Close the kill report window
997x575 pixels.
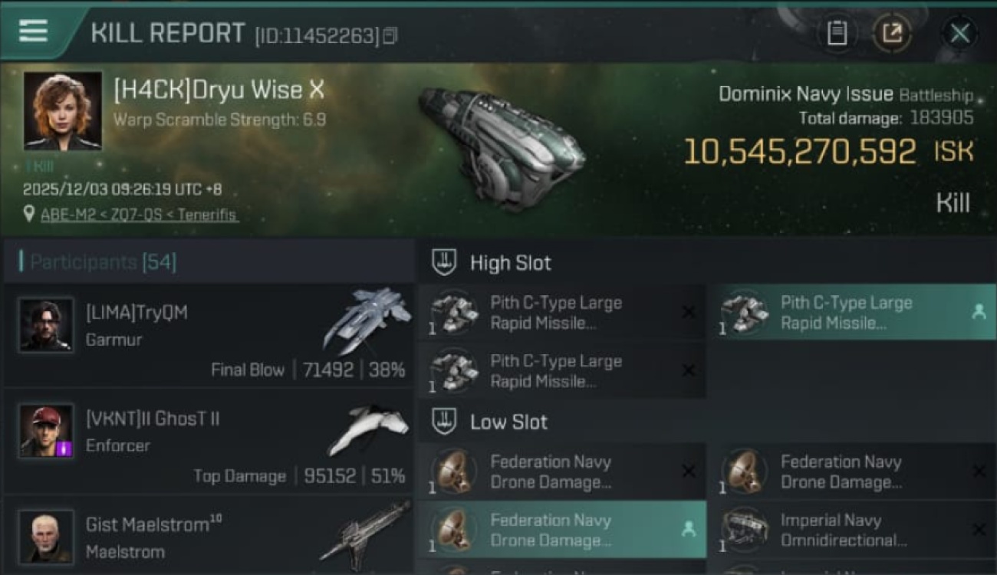pos(959,33)
